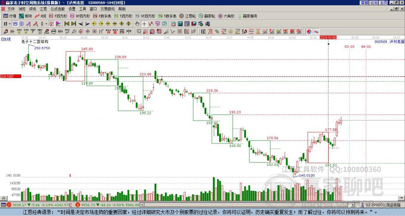The height and width of the screenshot is (216, 405).
Task: Click the 节 solar-term icon
Action: pos(158,24)
